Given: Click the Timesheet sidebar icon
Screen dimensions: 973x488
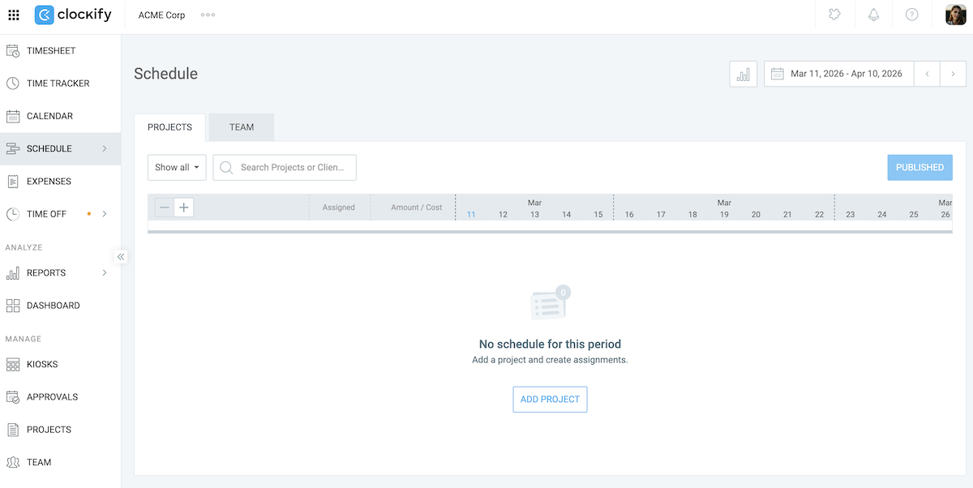Looking at the screenshot, I should point(13,50).
